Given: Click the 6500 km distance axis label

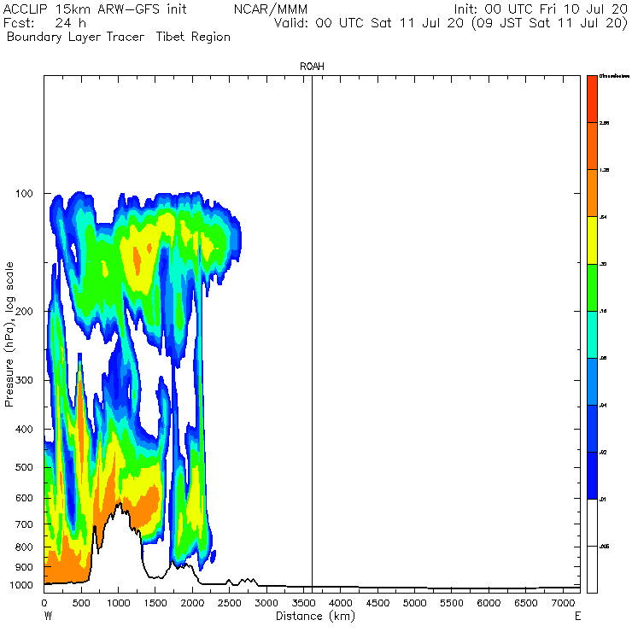Looking at the screenshot, I should (x=526, y=603).
